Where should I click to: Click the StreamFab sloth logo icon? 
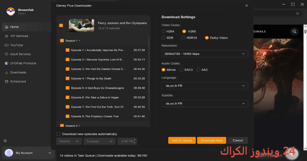click(x=10, y=12)
